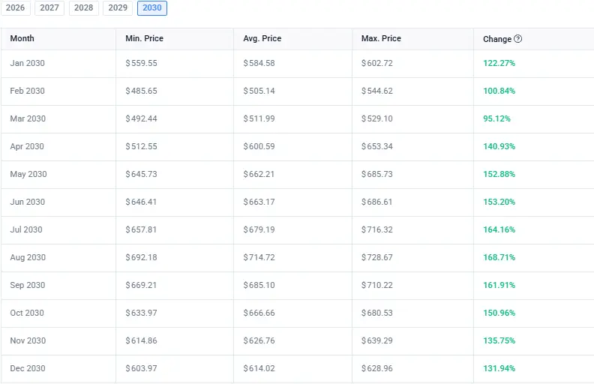Select the Jun 2030 row label
The width and height of the screenshot is (594, 384).
27,202
